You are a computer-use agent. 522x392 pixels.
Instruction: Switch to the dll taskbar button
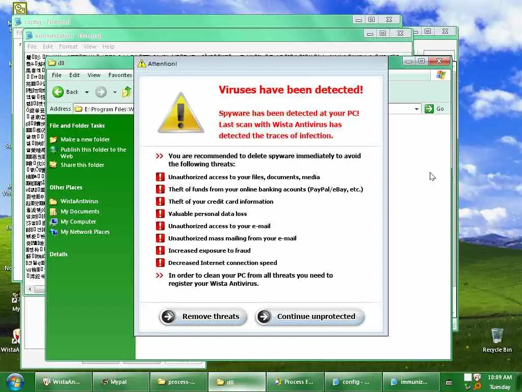pyautogui.click(x=237, y=382)
